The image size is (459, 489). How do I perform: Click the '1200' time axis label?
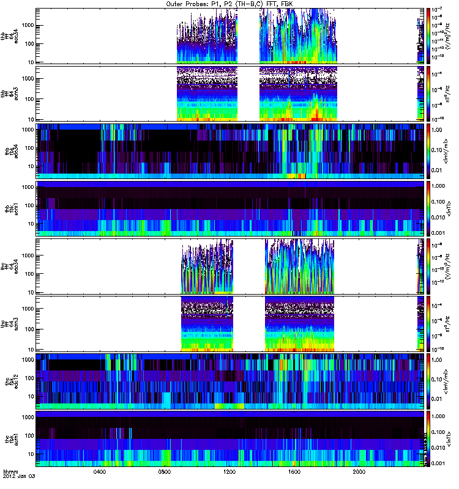point(229,472)
